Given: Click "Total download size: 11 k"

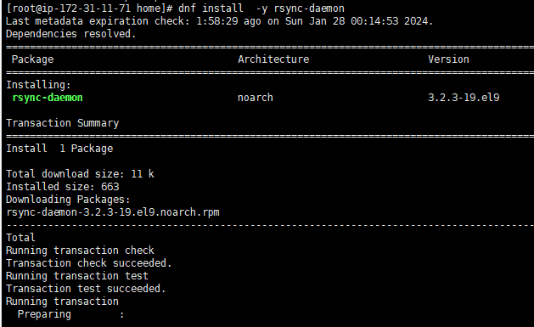Looking at the screenshot, I should point(80,174).
